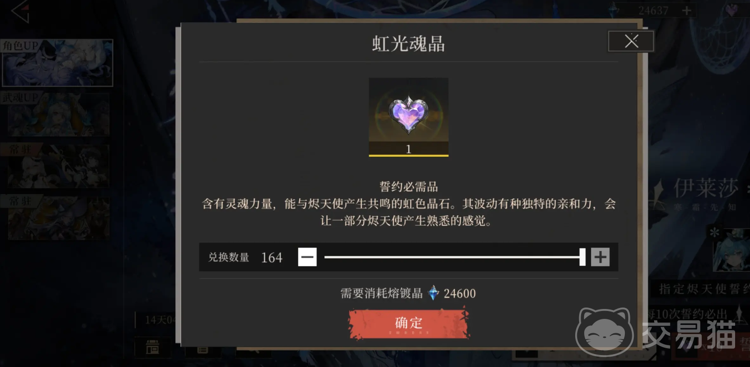This screenshot has width=750, height=367.
Task: Open the second 常驻 banner below
Action: click(57, 218)
